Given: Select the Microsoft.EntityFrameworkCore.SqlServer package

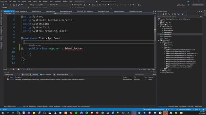Looking at the screenshot, I should tap(182, 63).
